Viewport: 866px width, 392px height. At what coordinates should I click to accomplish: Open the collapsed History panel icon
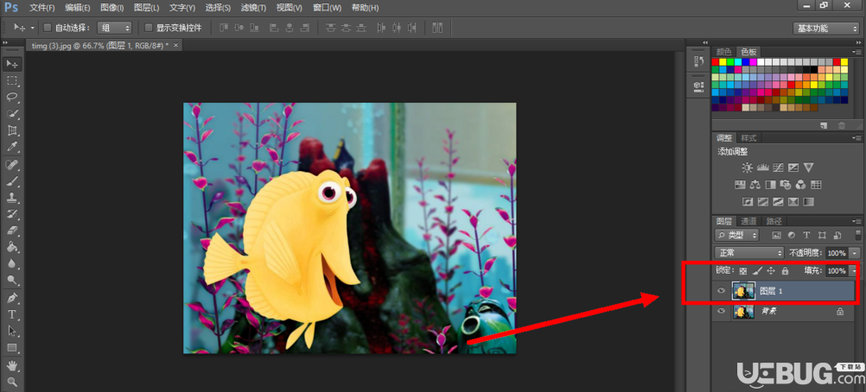698,61
